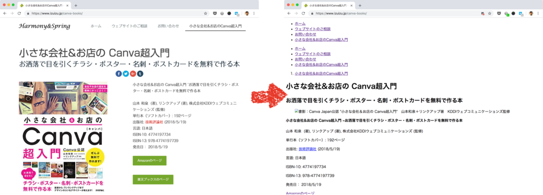The image size is (543, 195).
Task: Open the red 技術評論社 link in left window
Action: coord(154,122)
